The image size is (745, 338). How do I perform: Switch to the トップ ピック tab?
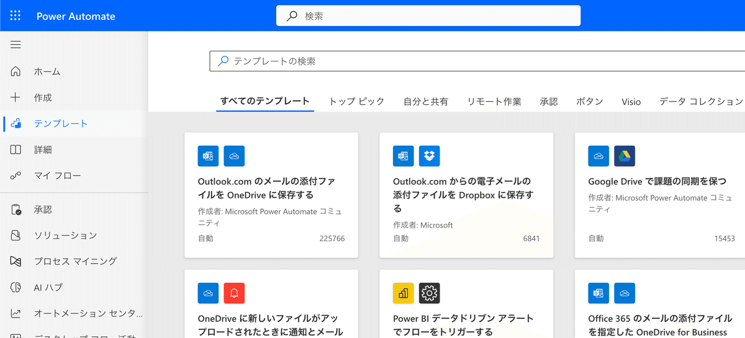click(356, 101)
